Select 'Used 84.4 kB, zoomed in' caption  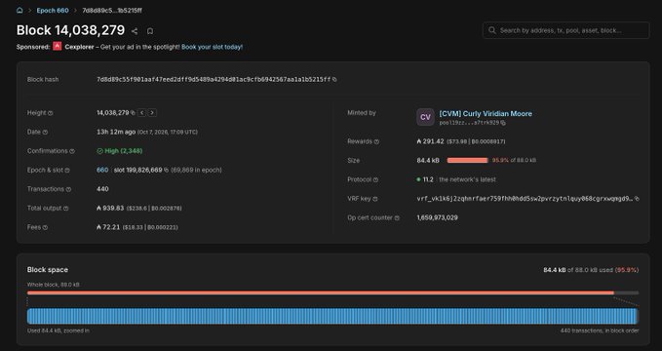coord(58,331)
